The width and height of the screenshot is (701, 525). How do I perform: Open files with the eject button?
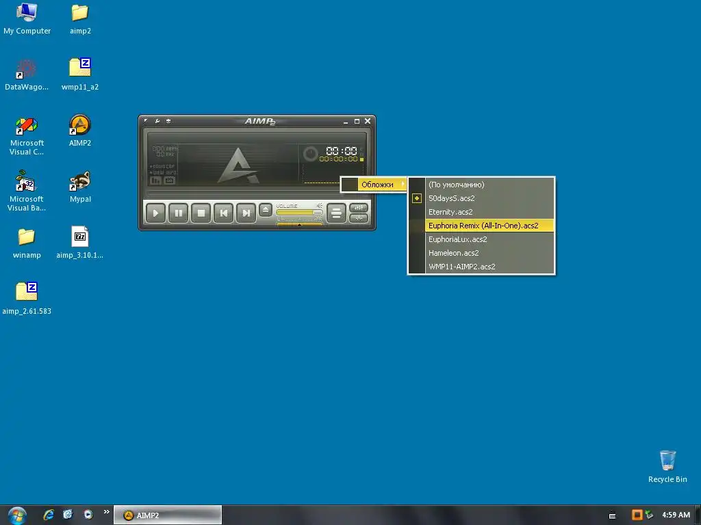pyautogui.click(x=266, y=210)
